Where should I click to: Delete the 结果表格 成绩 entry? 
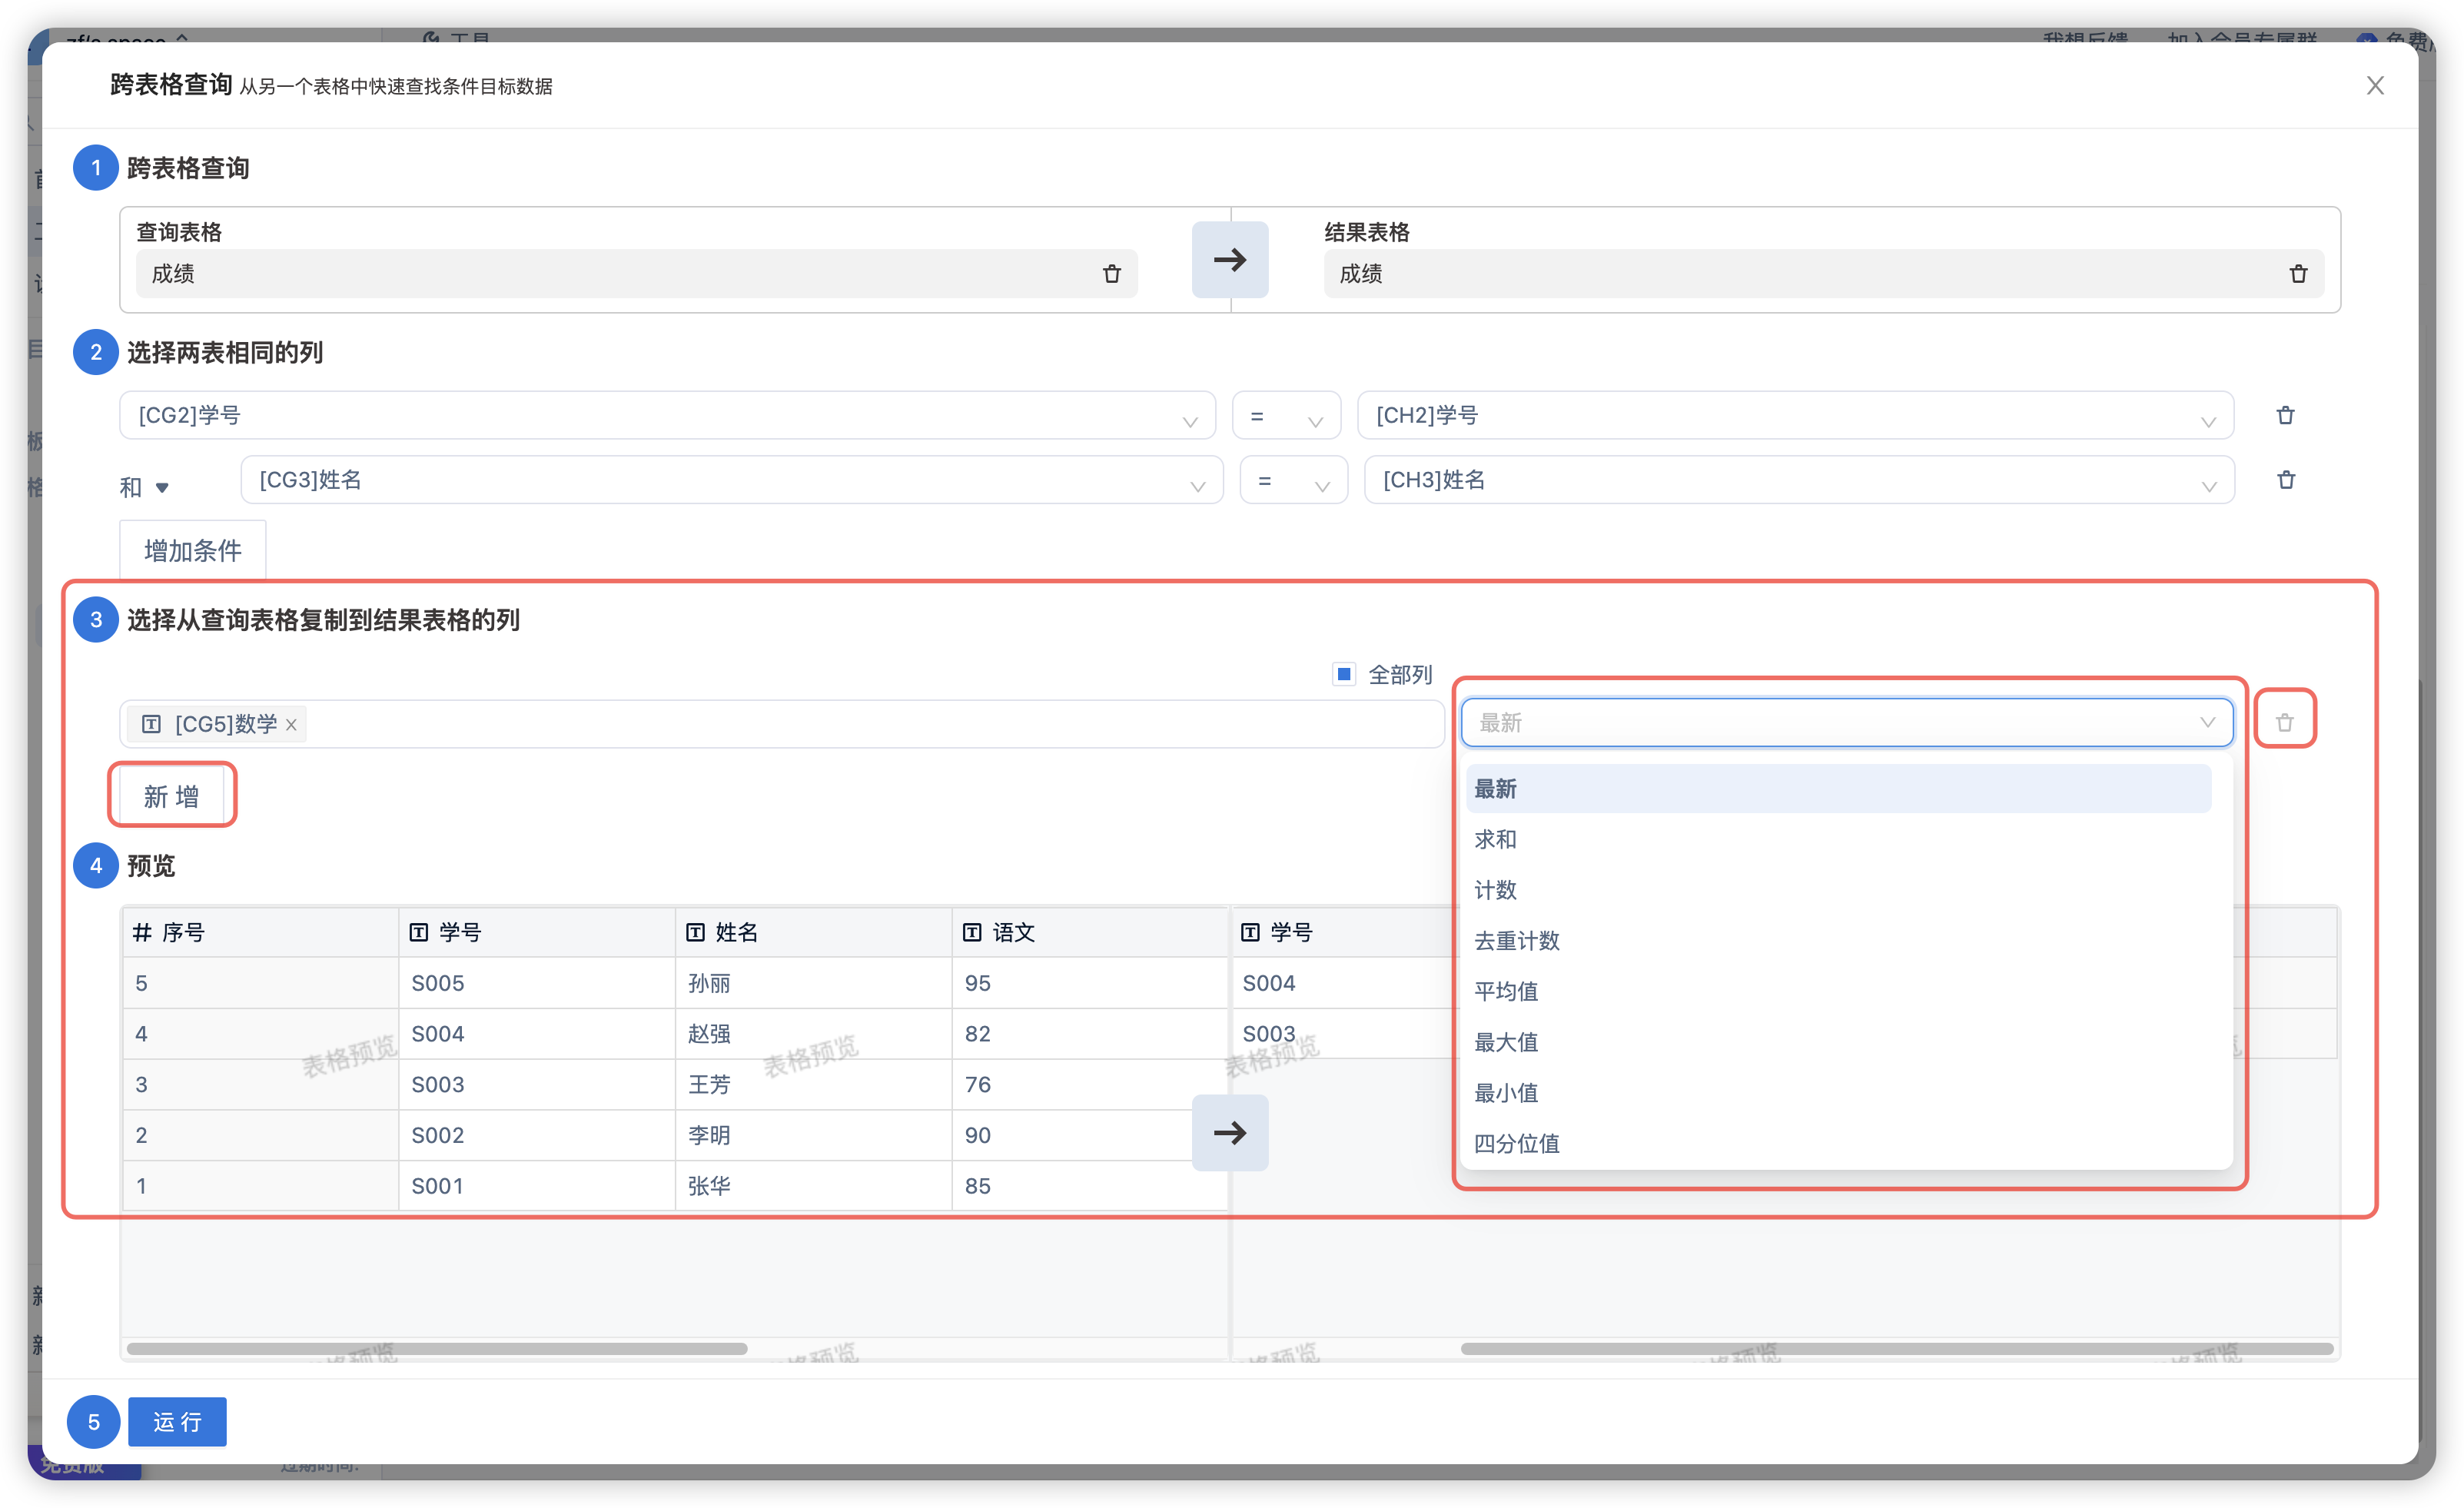pyautogui.click(x=2298, y=274)
